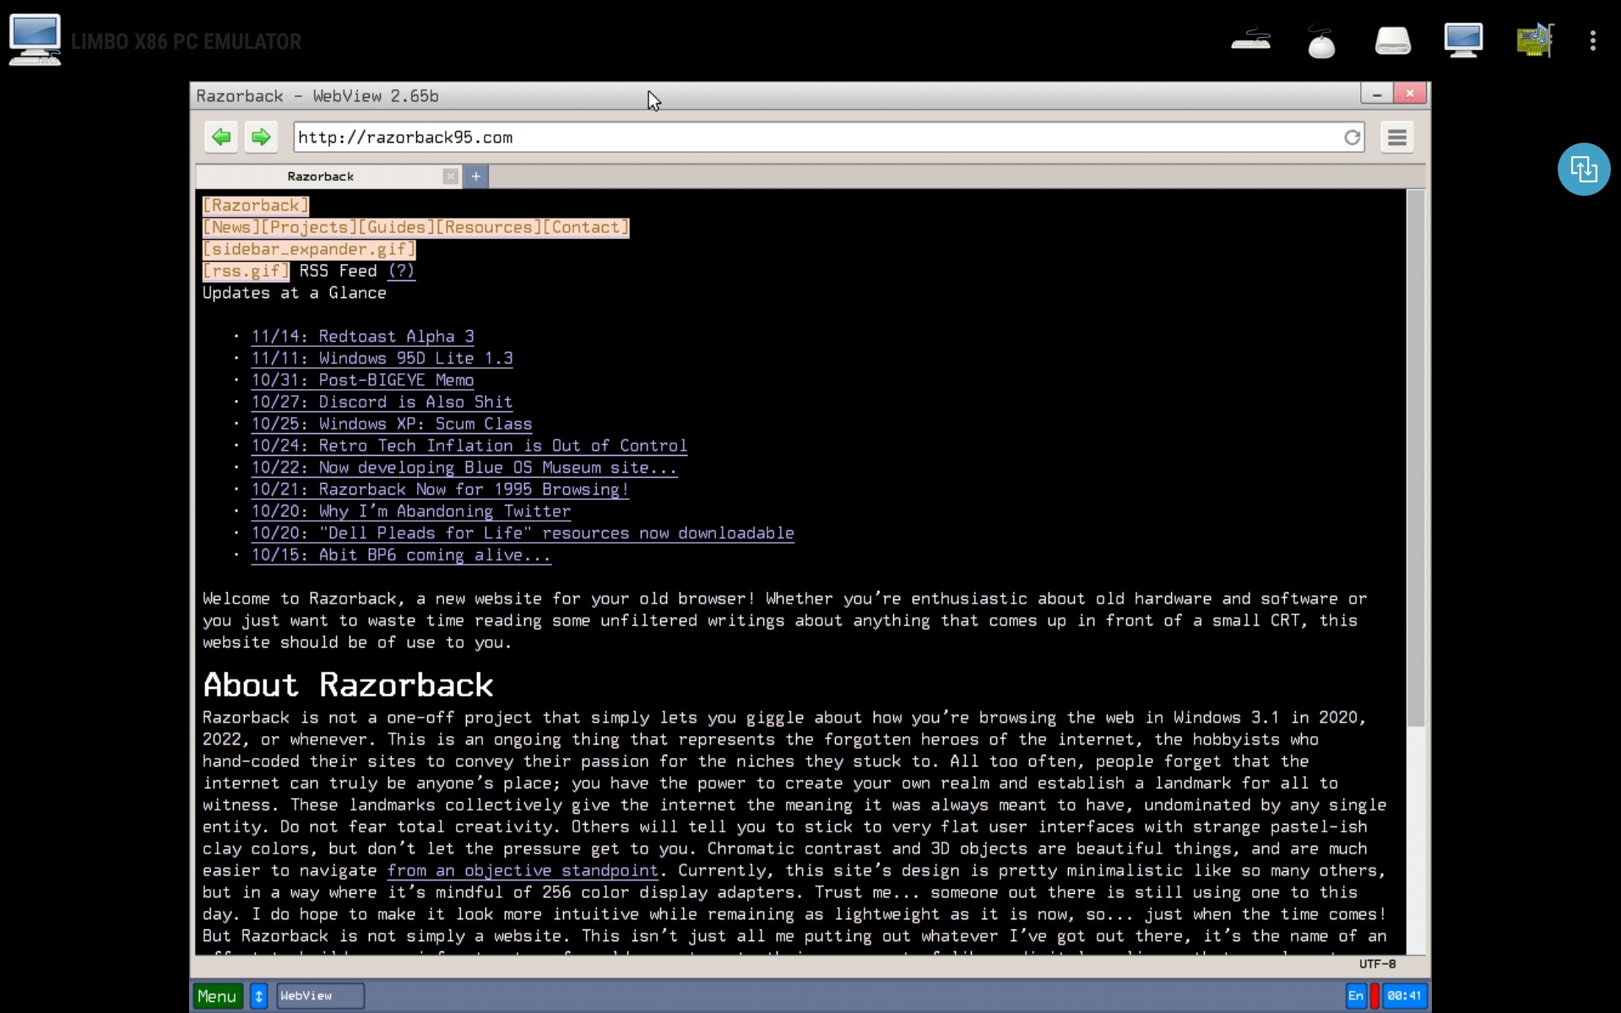Click the 'Updates at a Glance' text
This screenshot has width=1621, height=1013.
pyautogui.click(x=295, y=293)
